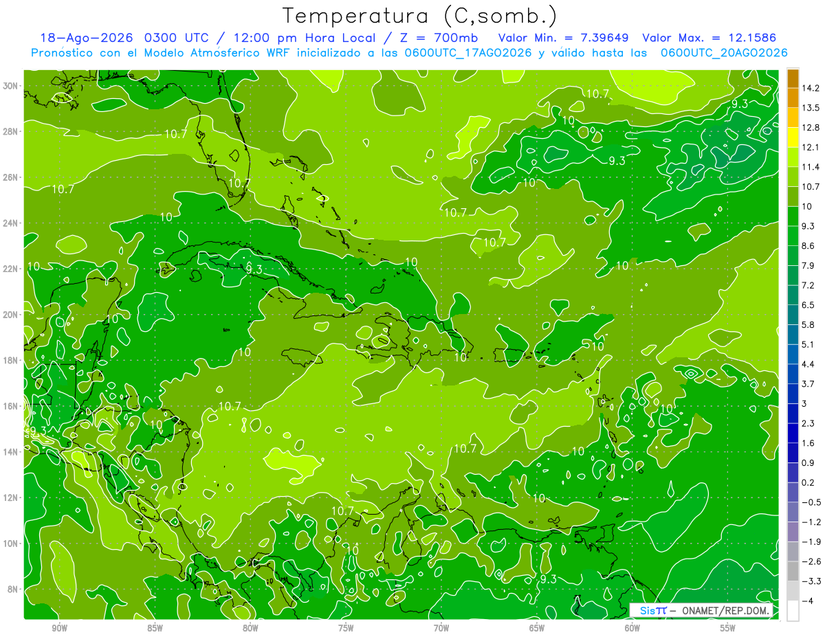This screenshot has height=637, width=825.
Task: Click the '26N' latitude axis label
Action: (10, 177)
